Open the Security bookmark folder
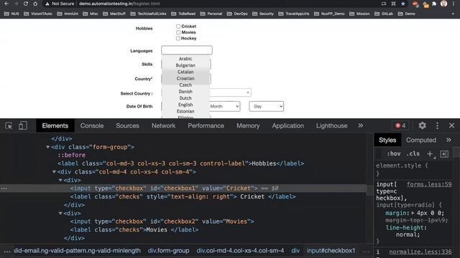Image resolution: width=460 pixels, height=258 pixels. (x=263, y=14)
